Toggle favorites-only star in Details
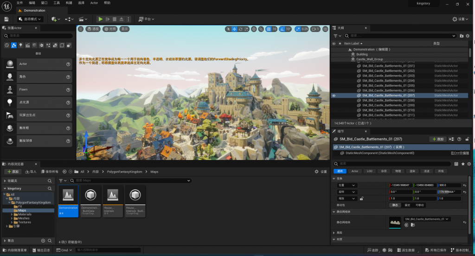 click(x=463, y=164)
